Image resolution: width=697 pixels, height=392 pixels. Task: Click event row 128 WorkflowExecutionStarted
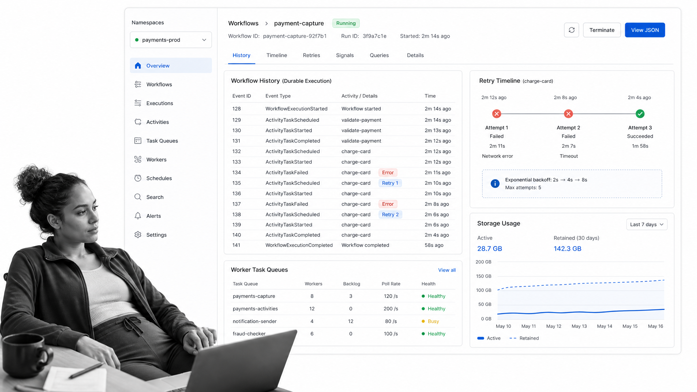click(x=343, y=109)
